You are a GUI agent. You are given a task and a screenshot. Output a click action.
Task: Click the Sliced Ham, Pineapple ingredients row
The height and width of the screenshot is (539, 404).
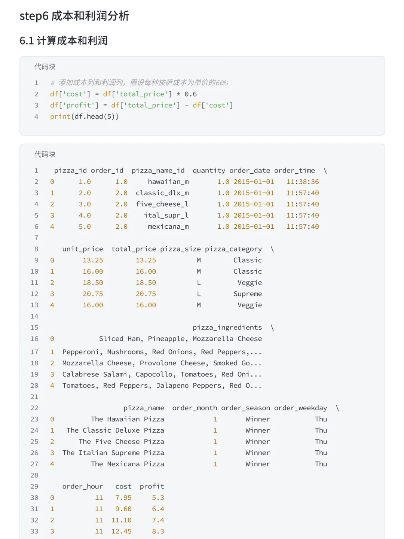click(x=180, y=339)
